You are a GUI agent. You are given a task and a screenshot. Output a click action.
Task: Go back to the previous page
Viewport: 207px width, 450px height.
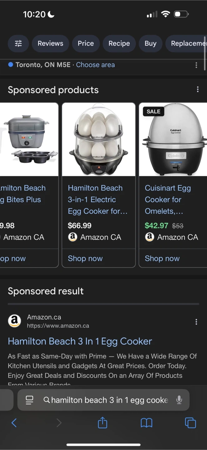[14, 423]
